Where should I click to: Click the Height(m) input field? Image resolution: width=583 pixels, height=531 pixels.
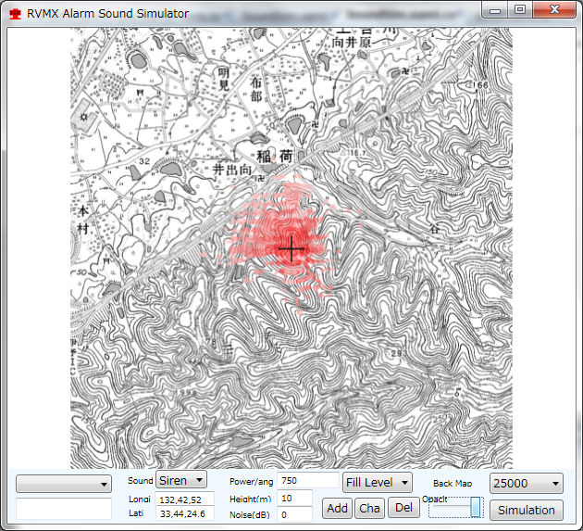(x=294, y=498)
